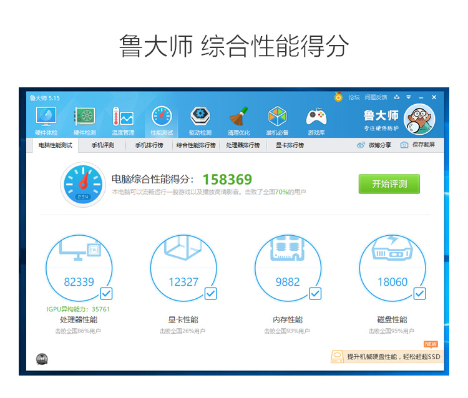Image resolution: width=468 pixels, height=398 pixels.
Task: Click the 微博分享 Weibo share icon
Action: coord(361,145)
